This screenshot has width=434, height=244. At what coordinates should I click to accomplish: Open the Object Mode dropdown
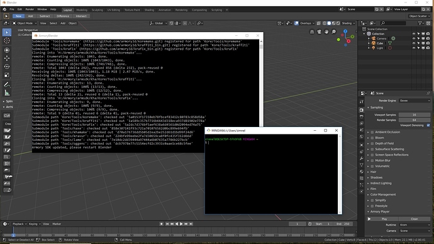pyautogui.click(x=25, y=23)
